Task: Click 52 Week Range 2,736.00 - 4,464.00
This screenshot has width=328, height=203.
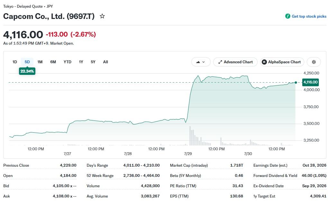Action: 141,175
